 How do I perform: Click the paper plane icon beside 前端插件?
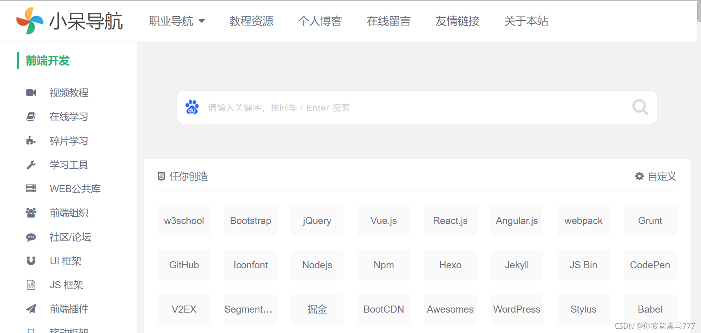click(x=31, y=309)
